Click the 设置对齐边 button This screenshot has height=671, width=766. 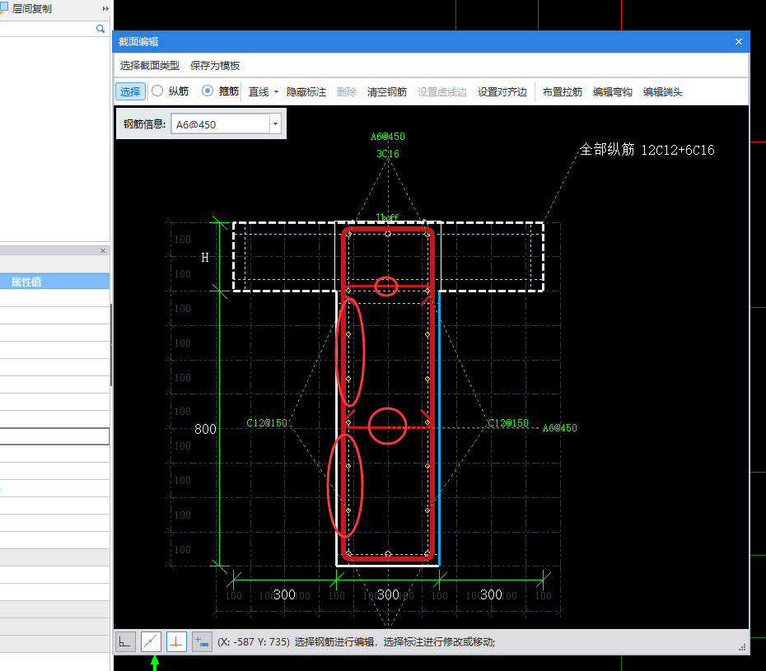[502, 92]
